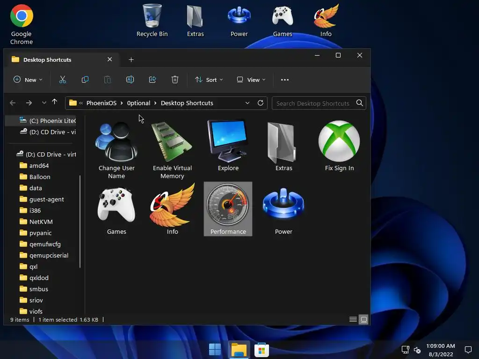The height and width of the screenshot is (359, 479).
Task: Select the NetKVM folder in sidebar
Action: click(36, 222)
